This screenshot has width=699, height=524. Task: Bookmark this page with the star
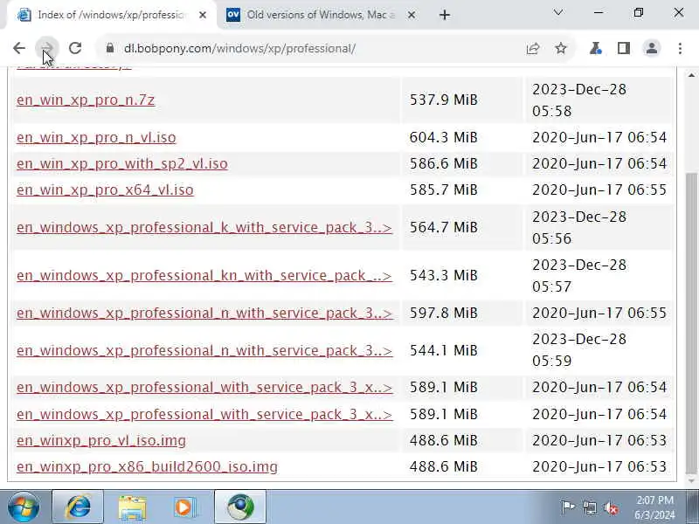click(561, 48)
